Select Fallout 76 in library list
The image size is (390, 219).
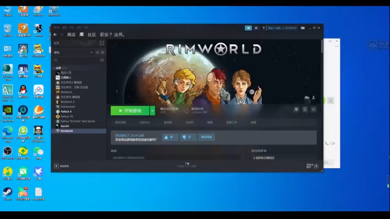(x=67, y=116)
